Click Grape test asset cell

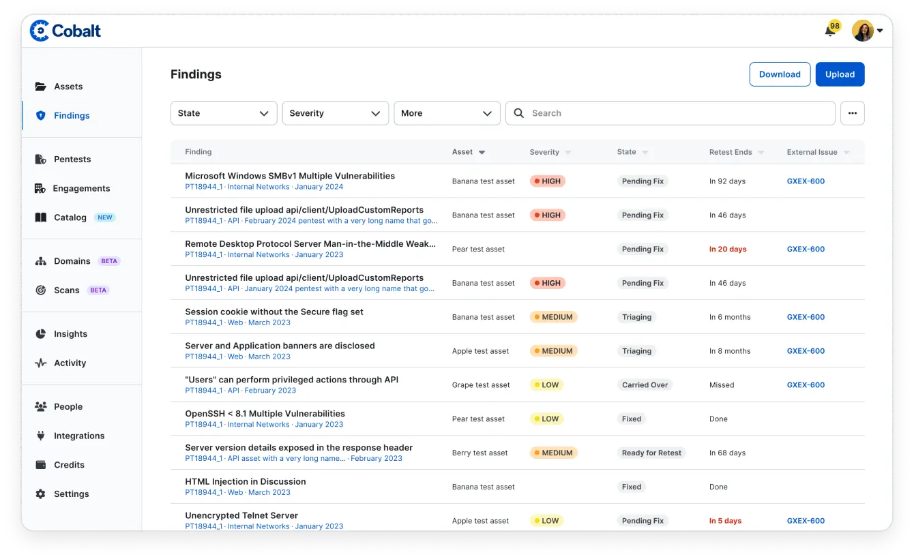point(481,385)
